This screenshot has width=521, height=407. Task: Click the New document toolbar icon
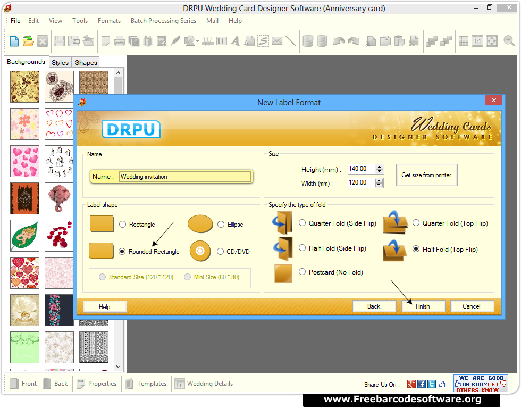[14, 41]
